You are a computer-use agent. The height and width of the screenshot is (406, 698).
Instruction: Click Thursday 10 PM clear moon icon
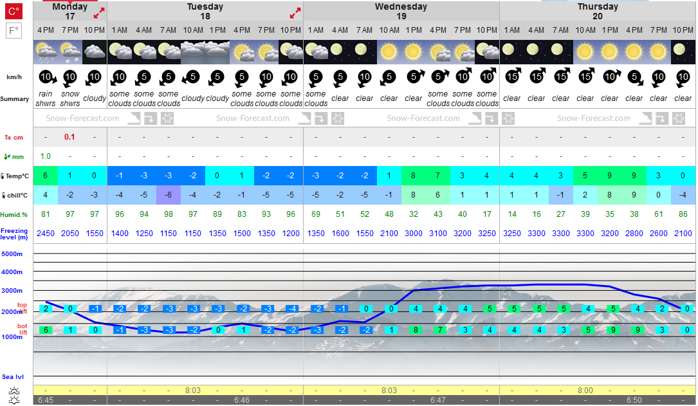tap(683, 52)
